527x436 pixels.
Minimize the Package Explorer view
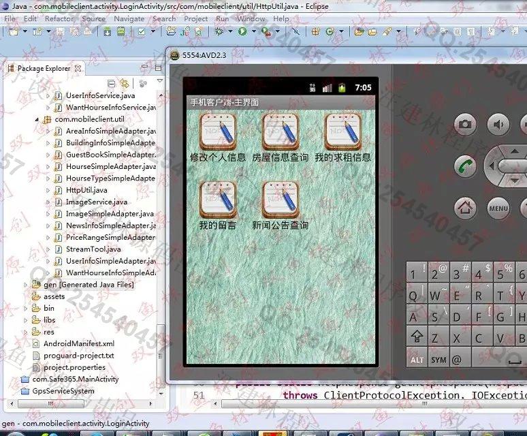tap(145, 67)
